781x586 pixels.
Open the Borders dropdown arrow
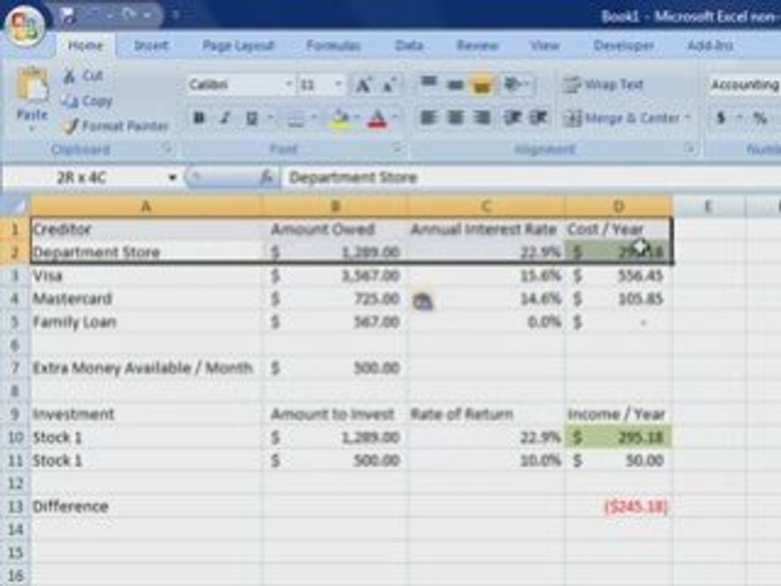pyautogui.click(x=314, y=118)
